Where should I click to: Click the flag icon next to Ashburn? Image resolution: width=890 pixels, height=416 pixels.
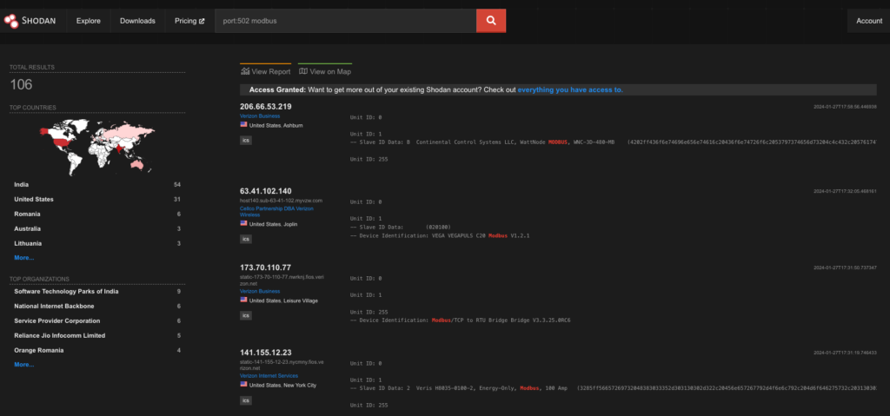pos(243,125)
